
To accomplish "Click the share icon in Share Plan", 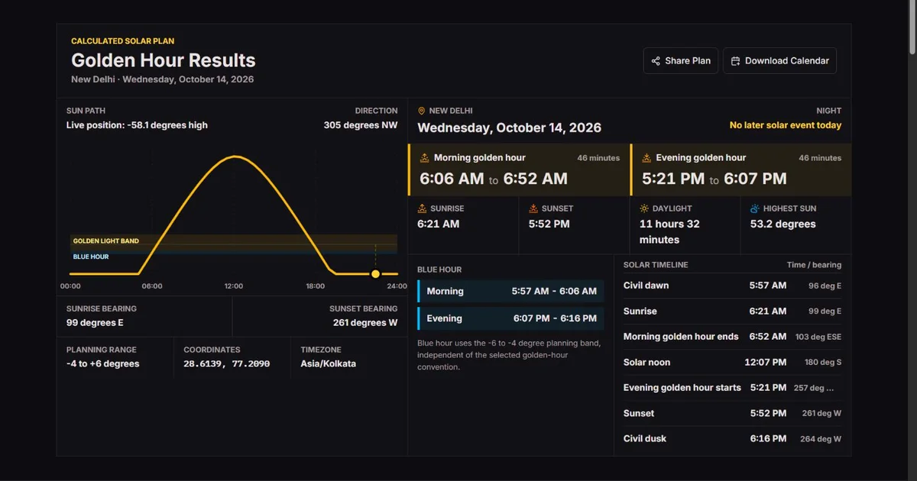I will point(656,61).
